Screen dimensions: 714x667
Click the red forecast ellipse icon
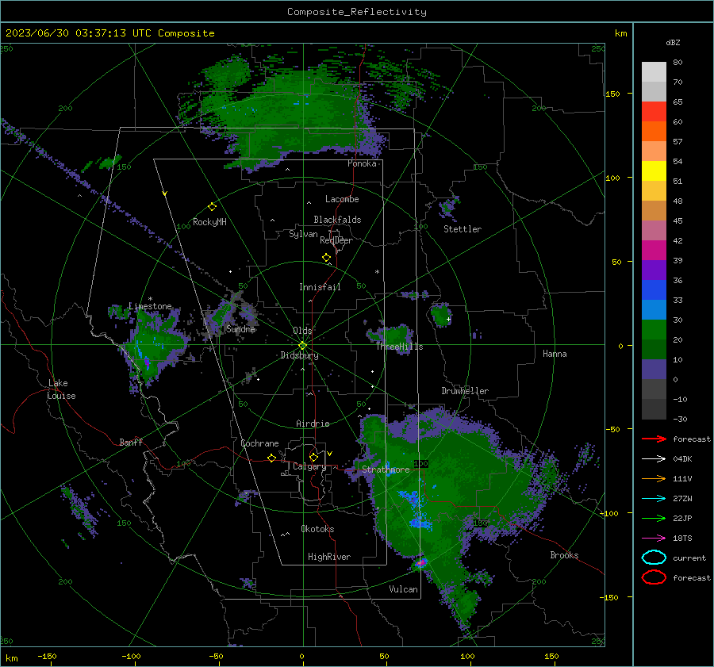pos(654,577)
